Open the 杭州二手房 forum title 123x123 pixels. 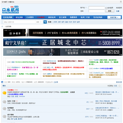(11, 101)
